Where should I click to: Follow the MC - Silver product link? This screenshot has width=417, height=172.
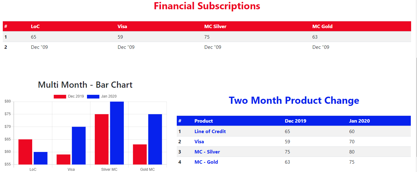pos(207,152)
